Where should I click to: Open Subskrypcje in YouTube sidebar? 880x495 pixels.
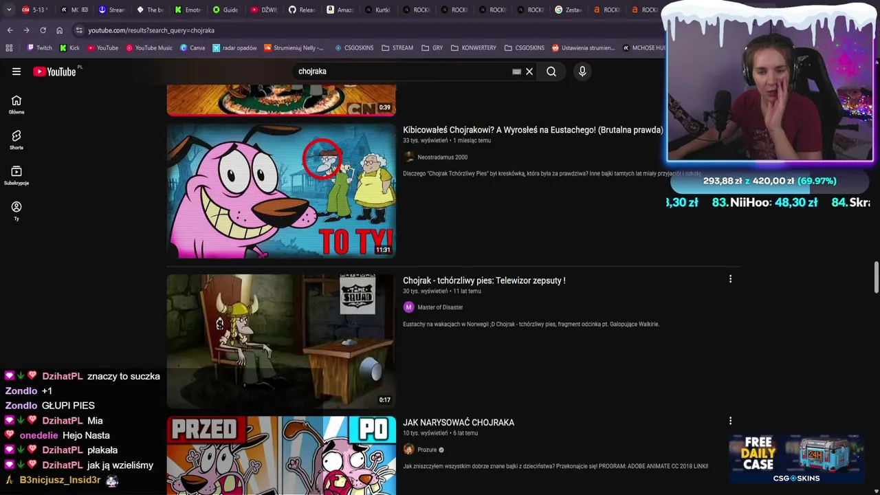[16, 175]
